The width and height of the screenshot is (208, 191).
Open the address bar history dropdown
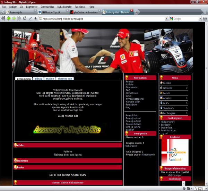166,19
